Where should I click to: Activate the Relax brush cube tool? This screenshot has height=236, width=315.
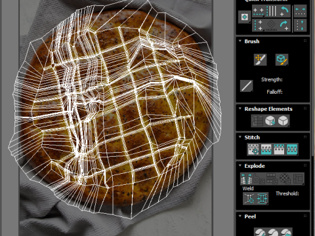click(x=282, y=60)
